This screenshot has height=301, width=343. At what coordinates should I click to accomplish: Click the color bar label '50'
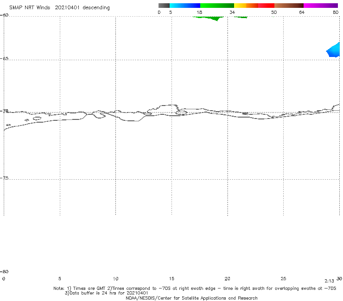click(274, 12)
